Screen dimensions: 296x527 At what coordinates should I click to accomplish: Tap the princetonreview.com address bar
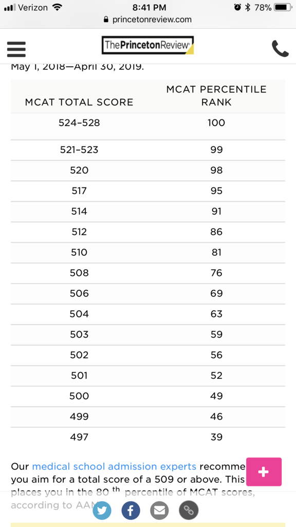148,20
